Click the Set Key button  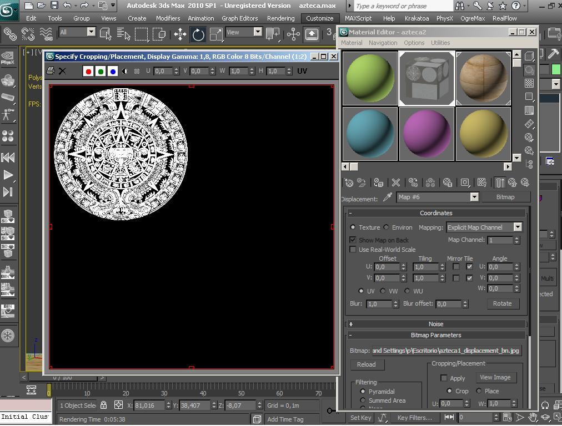(x=360, y=418)
